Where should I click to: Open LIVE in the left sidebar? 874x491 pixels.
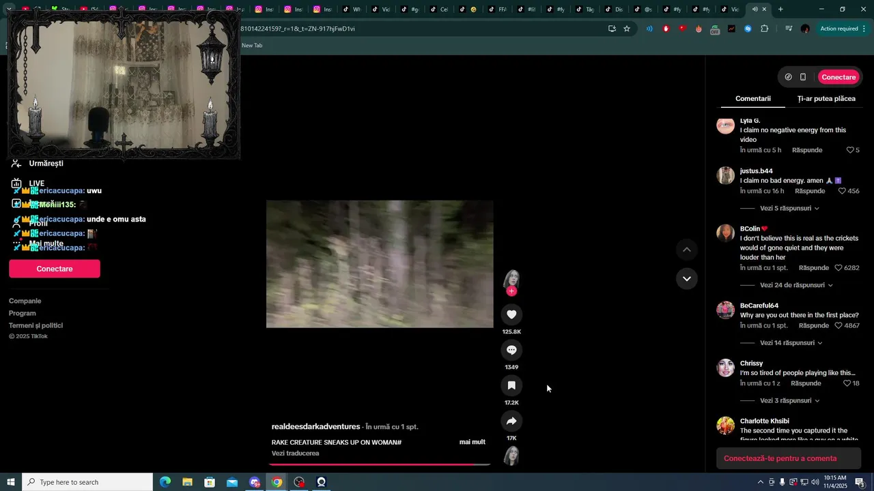tap(28, 183)
